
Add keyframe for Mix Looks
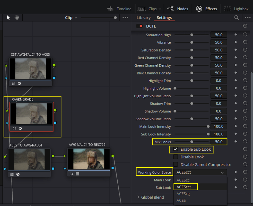pos(235,142)
